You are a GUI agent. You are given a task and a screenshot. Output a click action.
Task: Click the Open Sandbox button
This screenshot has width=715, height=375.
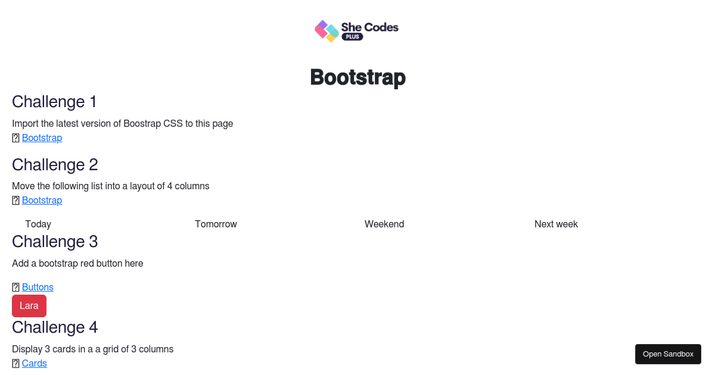click(x=668, y=354)
